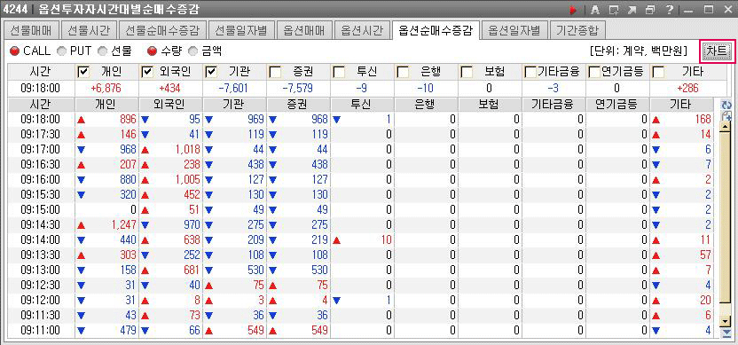Open font size 'A' icon in title bar
The height and width of the screenshot is (345, 738).
pyautogui.click(x=594, y=9)
